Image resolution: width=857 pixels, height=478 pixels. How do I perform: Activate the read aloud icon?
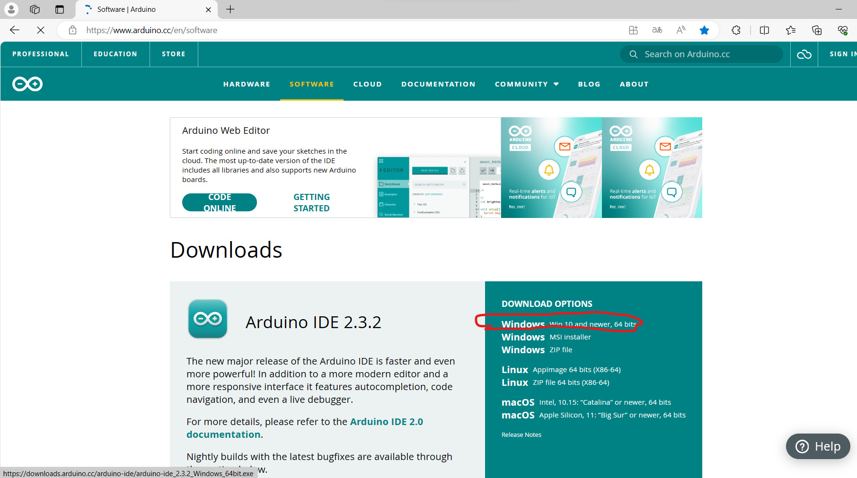point(681,30)
